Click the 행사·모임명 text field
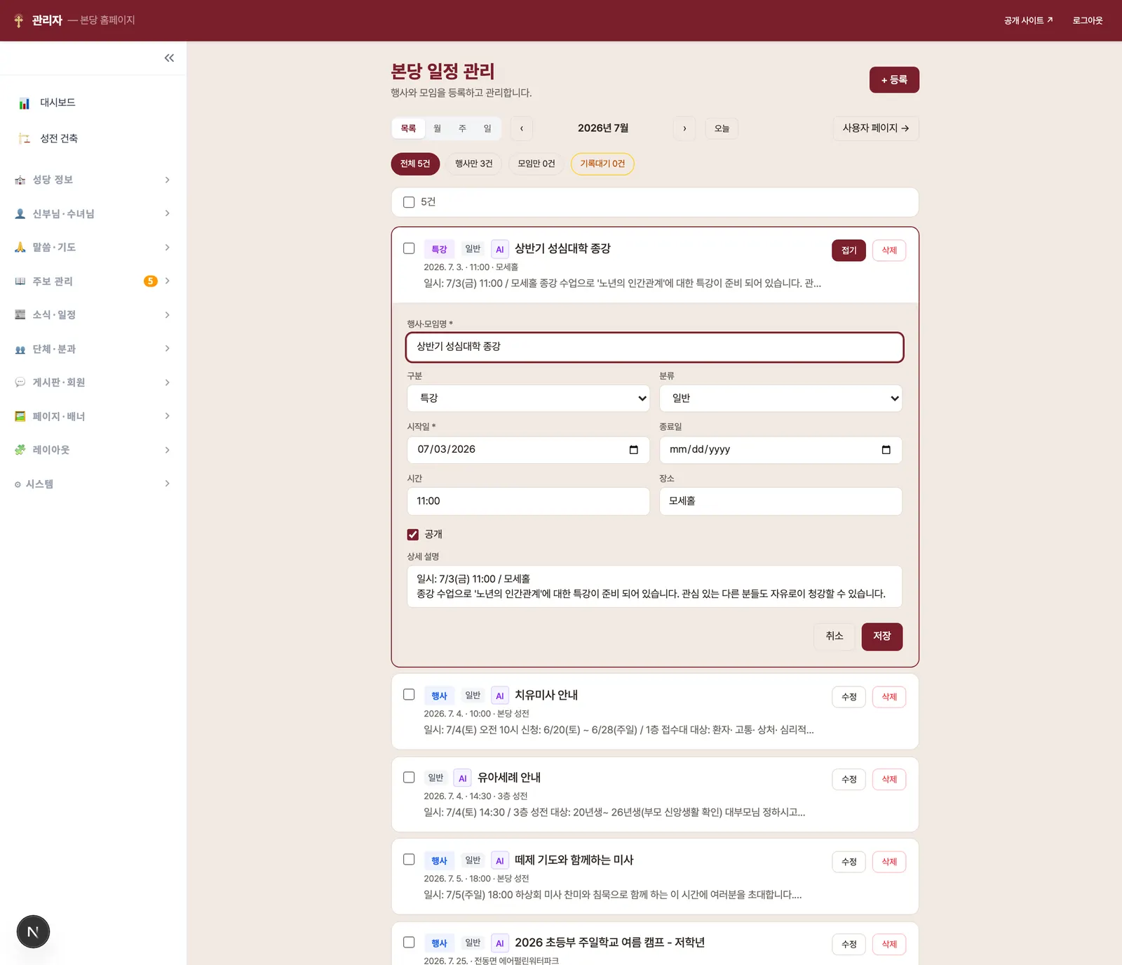The height and width of the screenshot is (965, 1122). pos(655,347)
